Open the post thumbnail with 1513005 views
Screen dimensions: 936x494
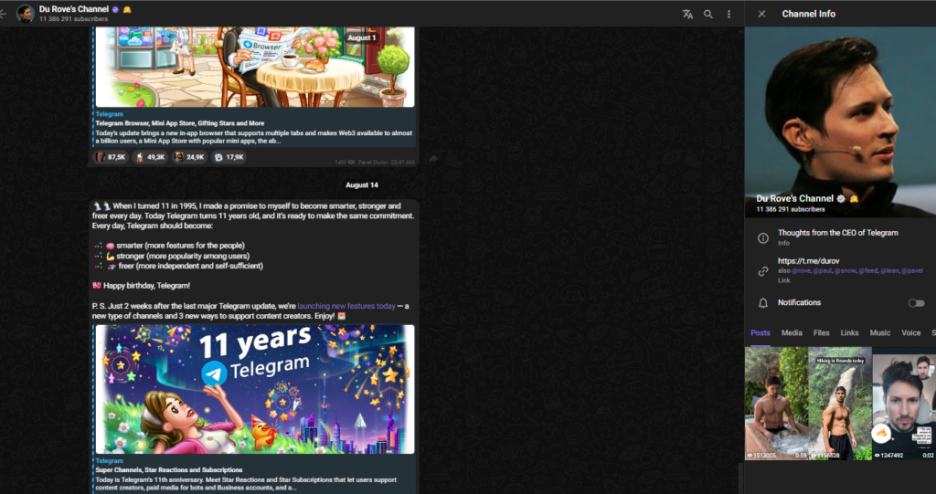click(776, 404)
